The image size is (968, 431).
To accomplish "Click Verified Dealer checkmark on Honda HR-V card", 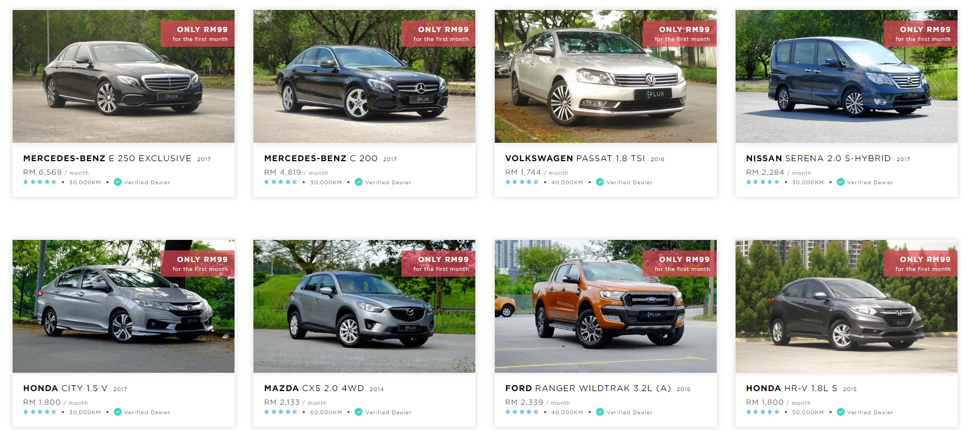I will (841, 412).
